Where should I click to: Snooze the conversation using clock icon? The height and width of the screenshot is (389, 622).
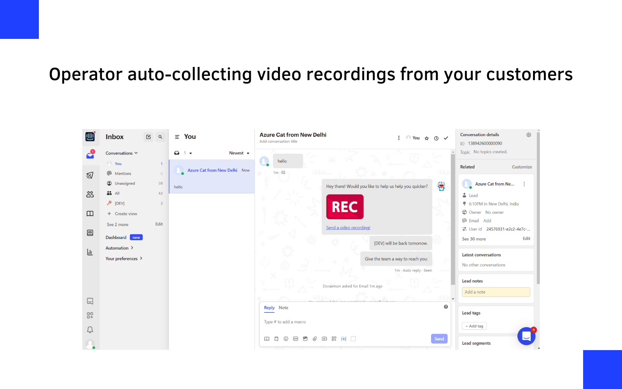coord(436,138)
